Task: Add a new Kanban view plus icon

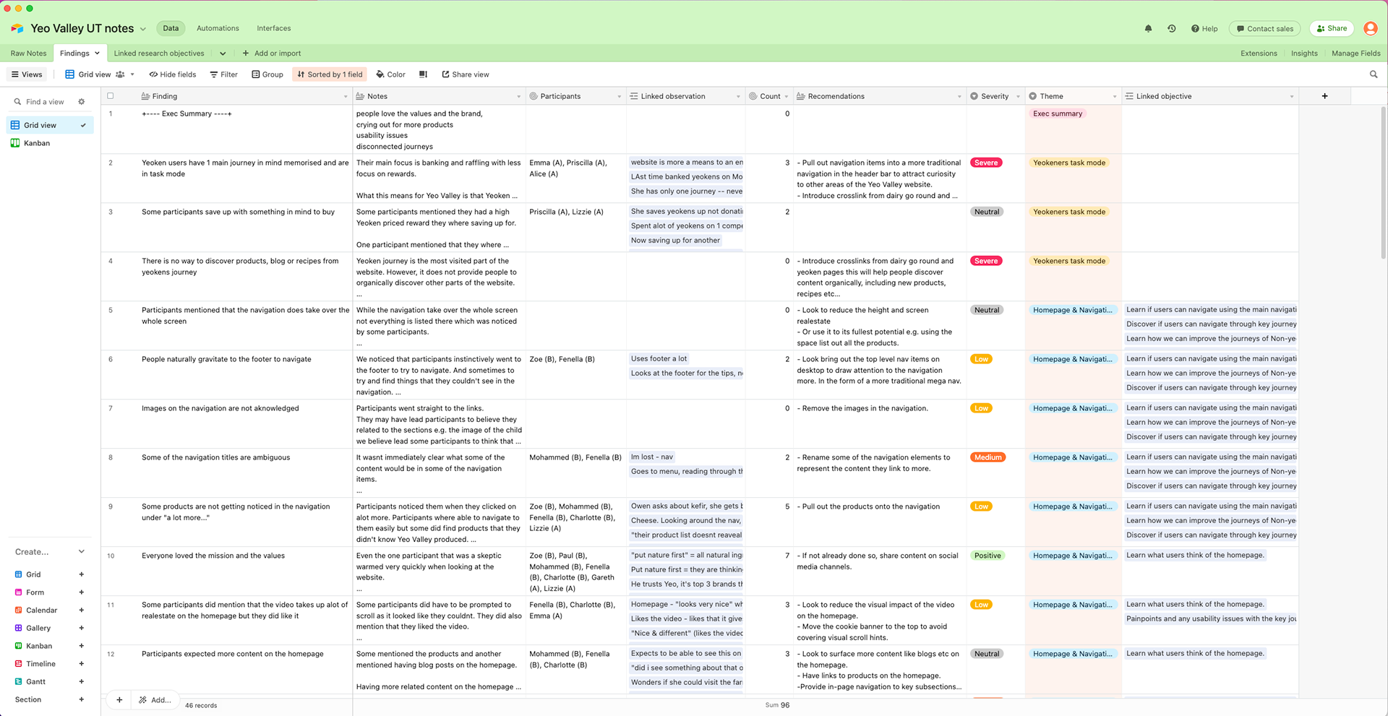Action: pyautogui.click(x=82, y=646)
